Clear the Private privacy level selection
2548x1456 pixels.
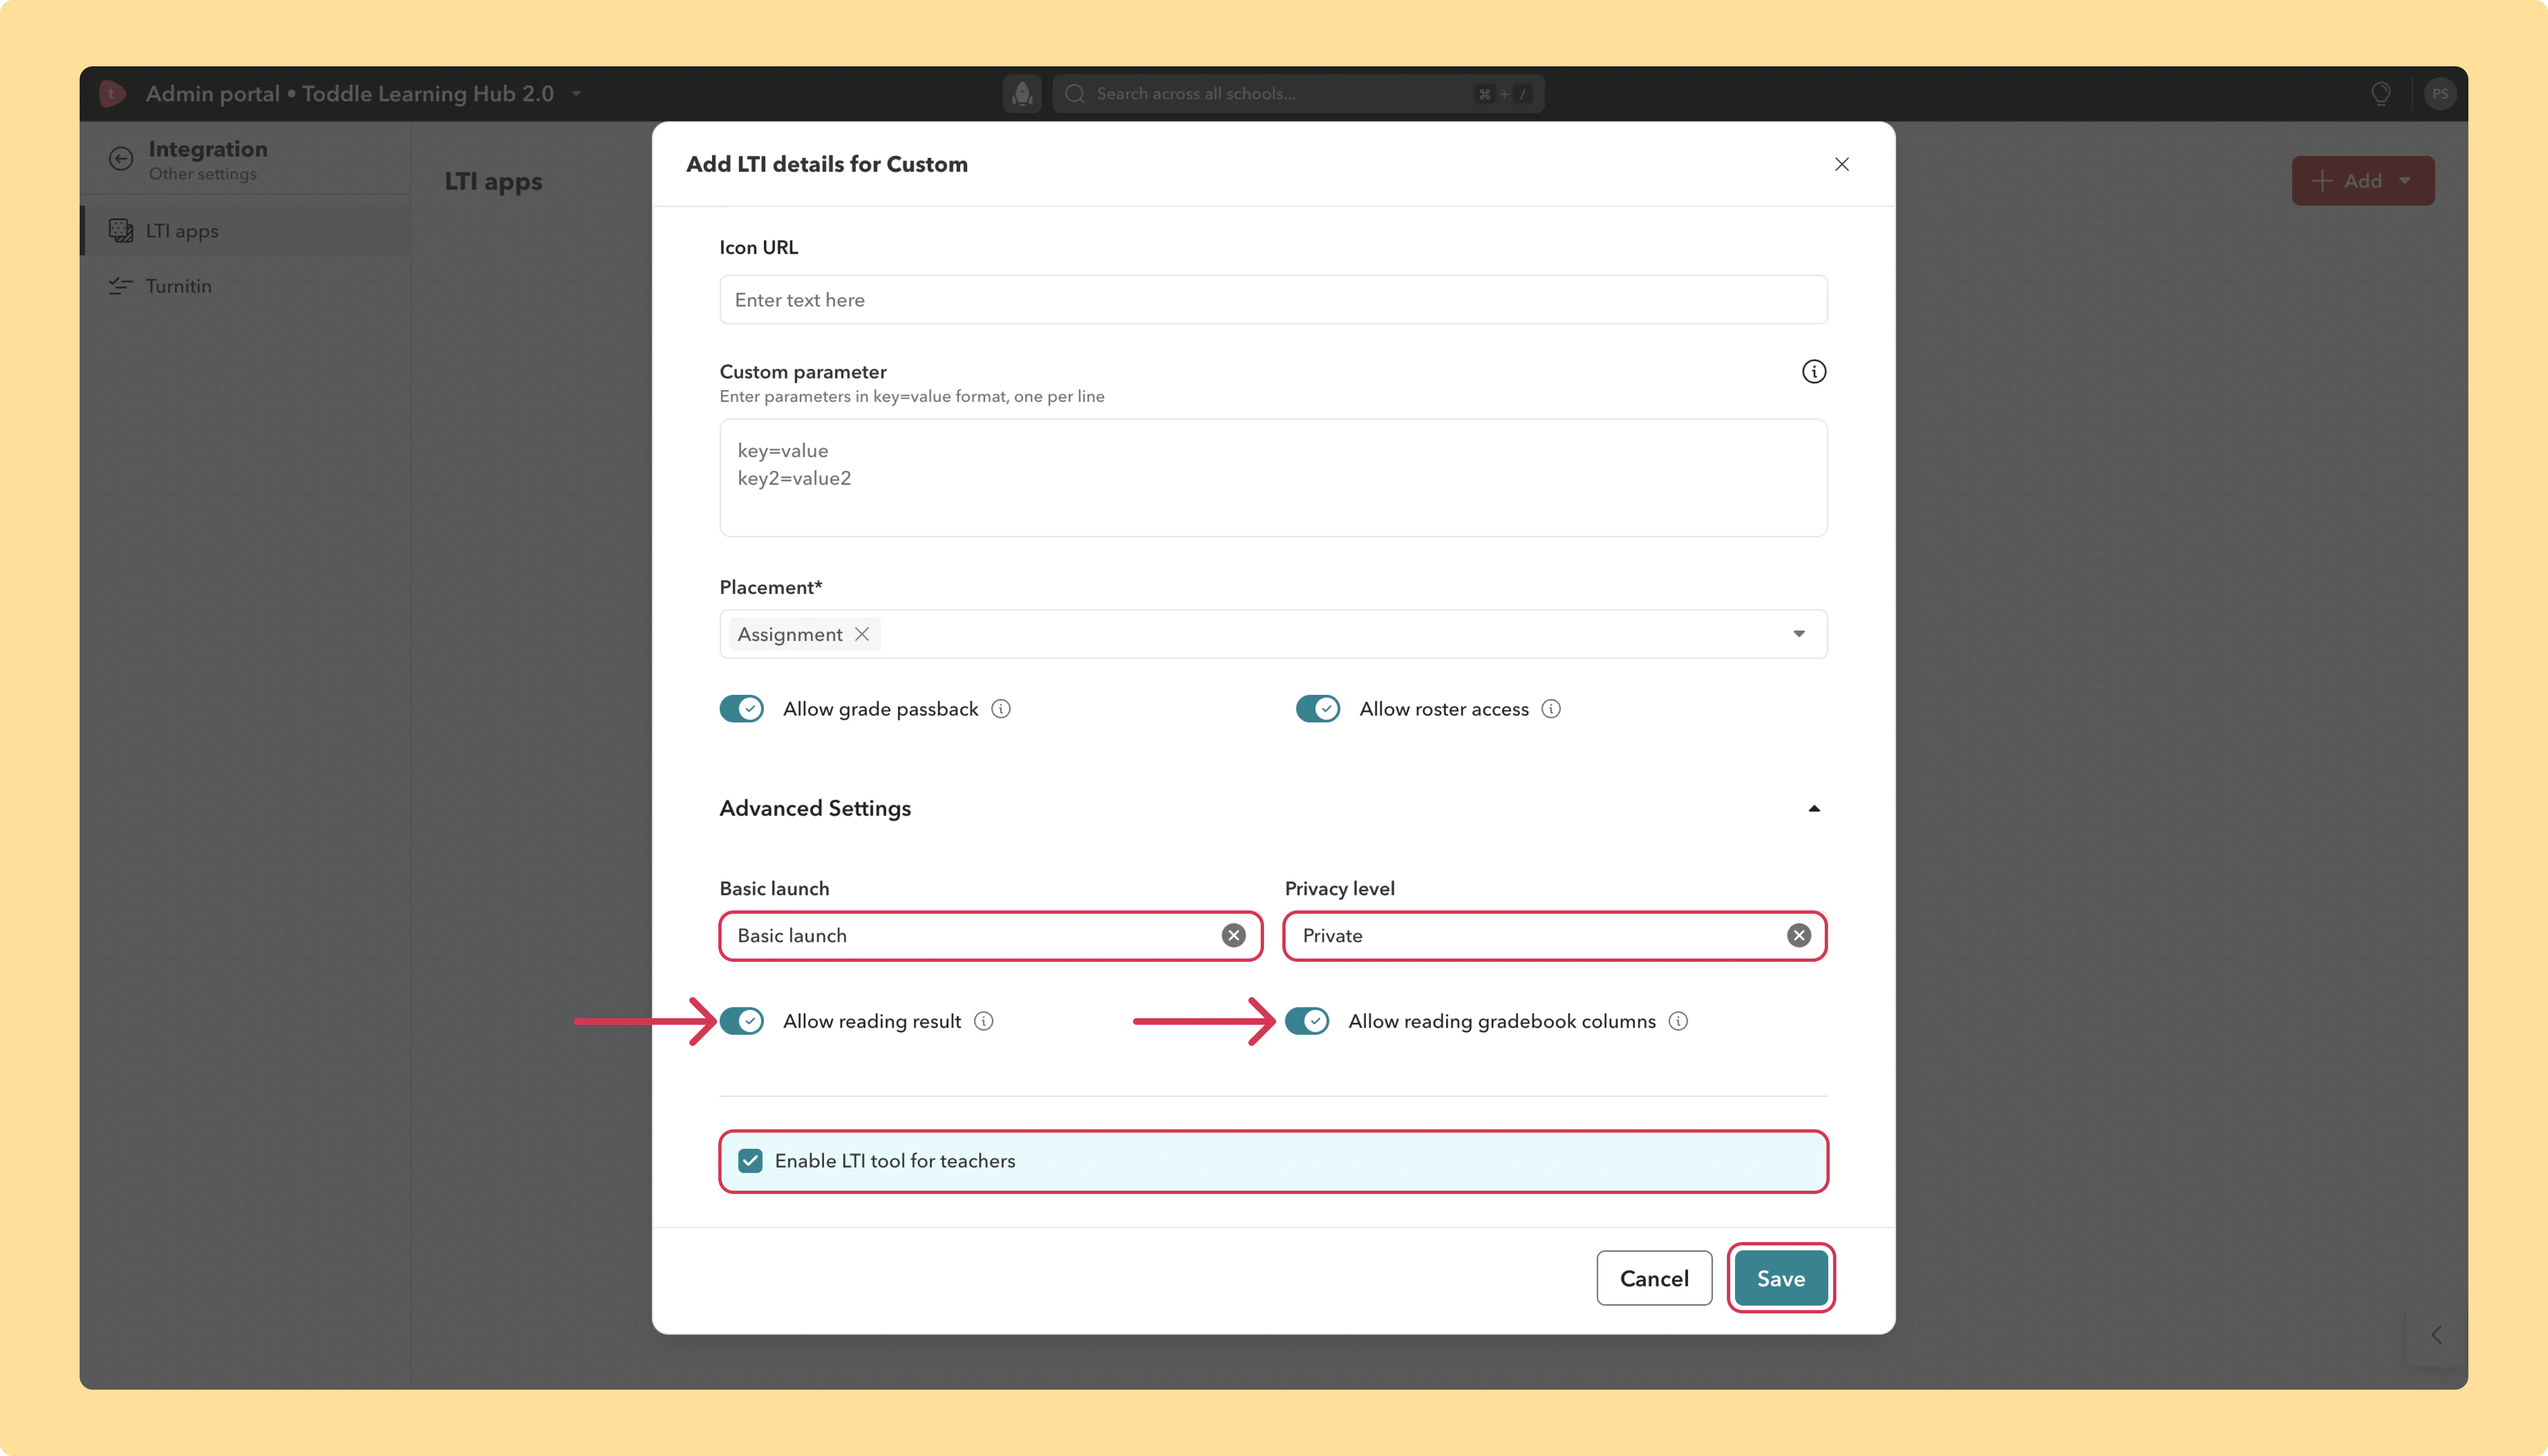[1798, 935]
